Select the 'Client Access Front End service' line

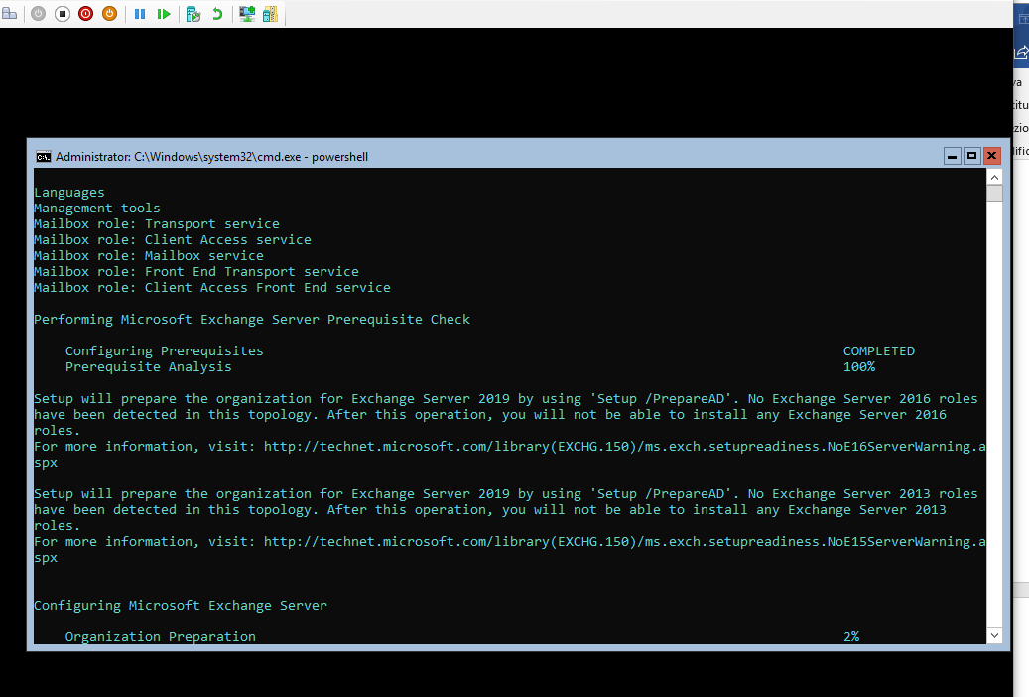point(212,287)
